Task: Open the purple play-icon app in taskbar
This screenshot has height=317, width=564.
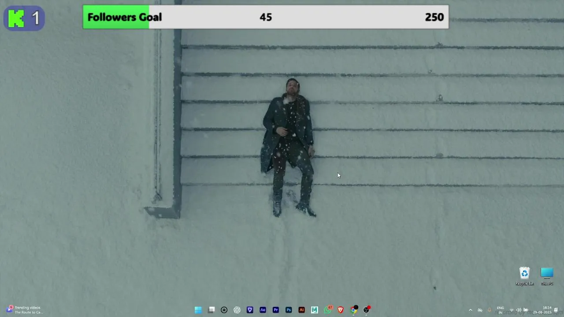Action: click(250, 310)
